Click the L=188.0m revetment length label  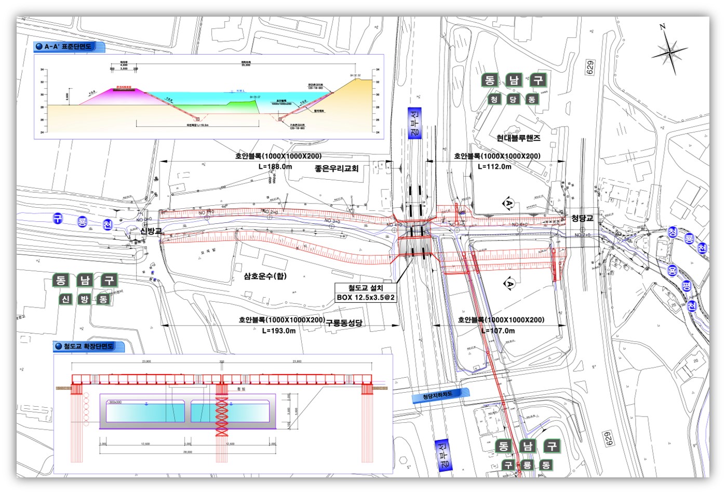pos(275,167)
